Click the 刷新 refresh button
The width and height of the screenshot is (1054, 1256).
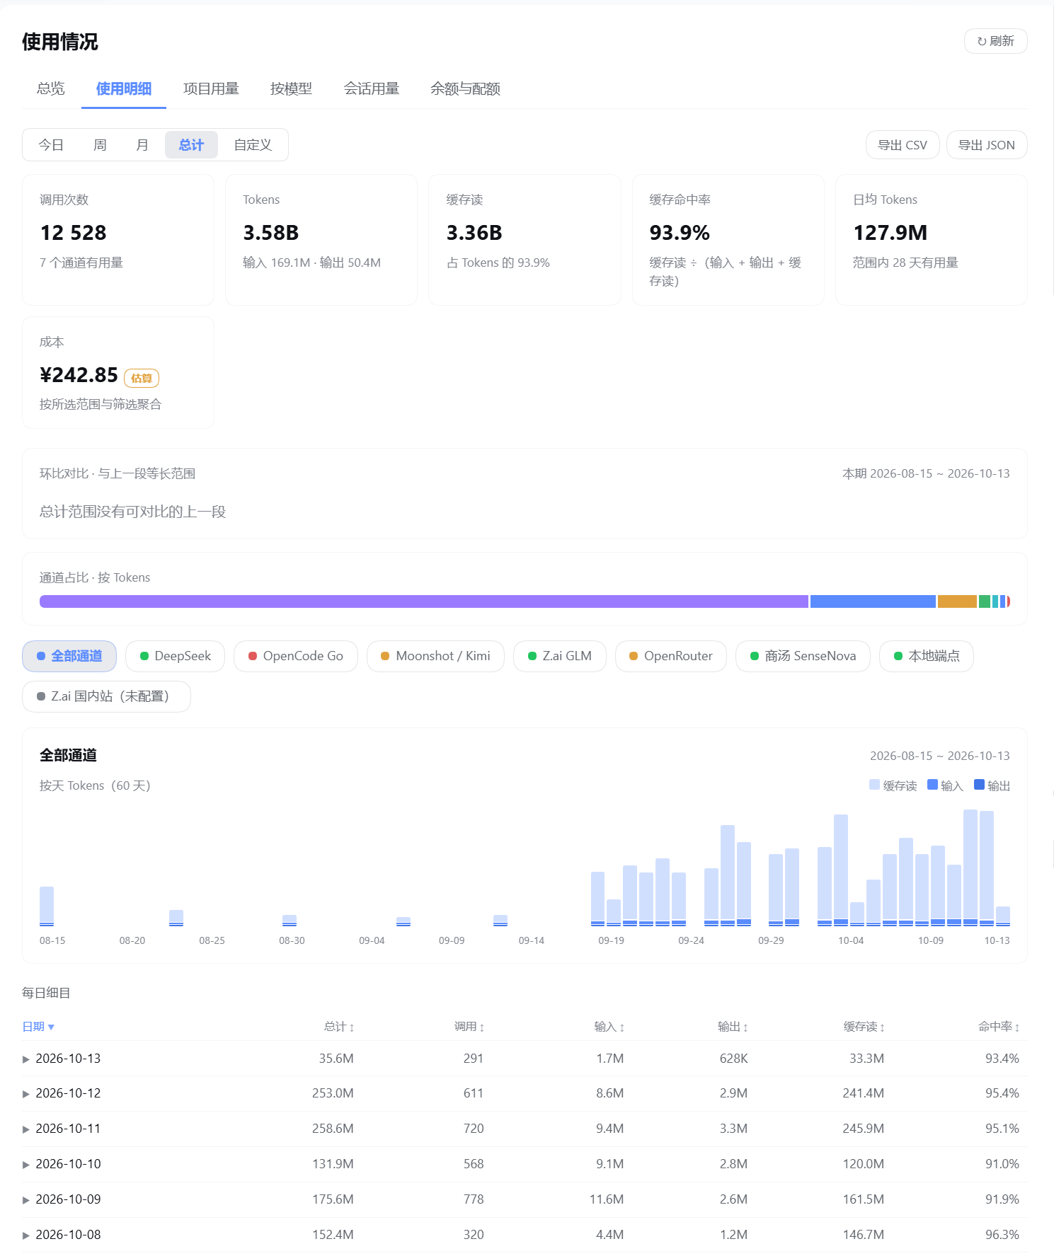pyautogui.click(x=995, y=41)
